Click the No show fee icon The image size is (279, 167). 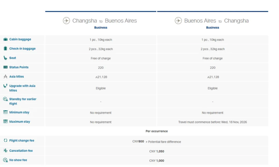(5, 160)
